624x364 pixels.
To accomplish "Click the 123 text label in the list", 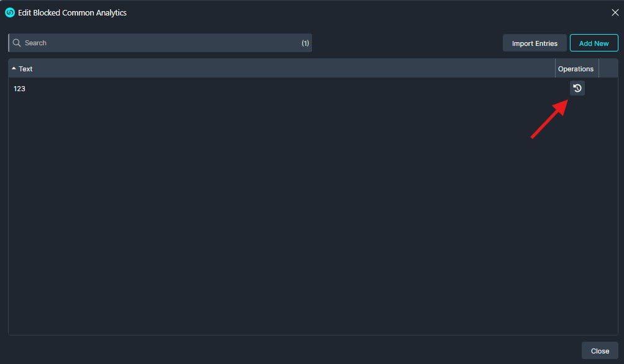I will (x=19, y=89).
